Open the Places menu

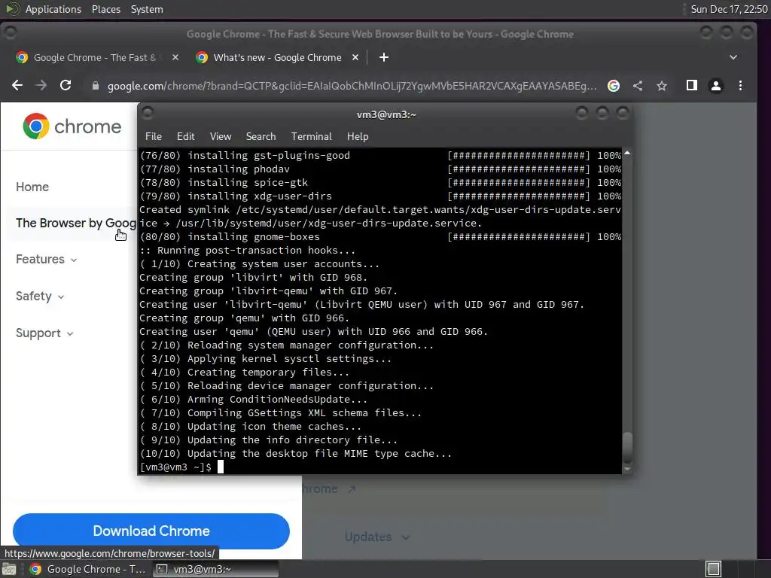(x=106, y=9)
